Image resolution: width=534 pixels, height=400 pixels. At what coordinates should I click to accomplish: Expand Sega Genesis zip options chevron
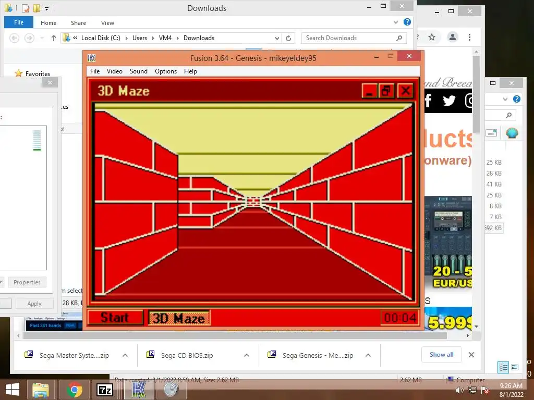(x=368, y=355)
